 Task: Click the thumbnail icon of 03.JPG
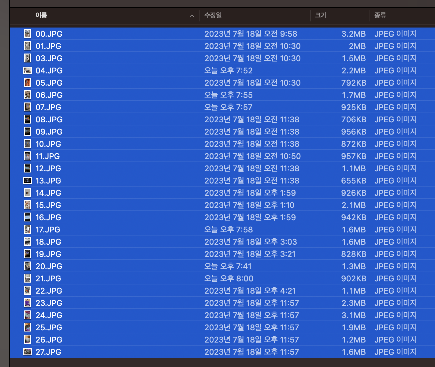tap(28, 58)
